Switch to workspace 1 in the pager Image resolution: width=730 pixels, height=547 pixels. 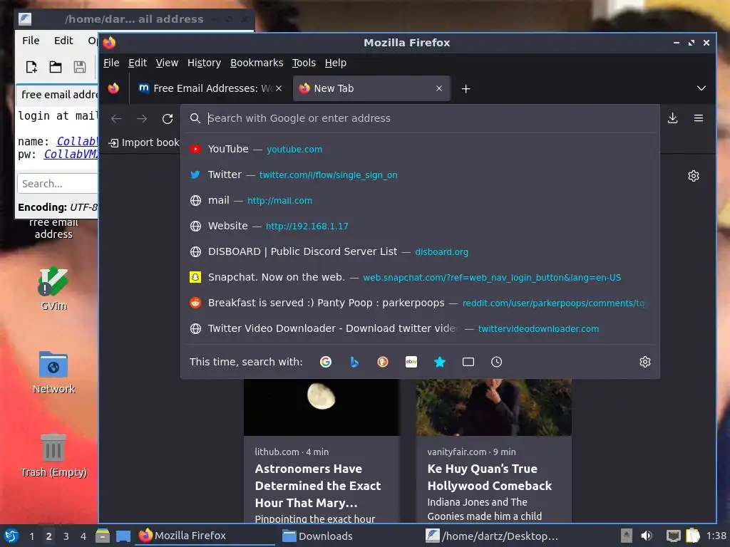(31, 536)
